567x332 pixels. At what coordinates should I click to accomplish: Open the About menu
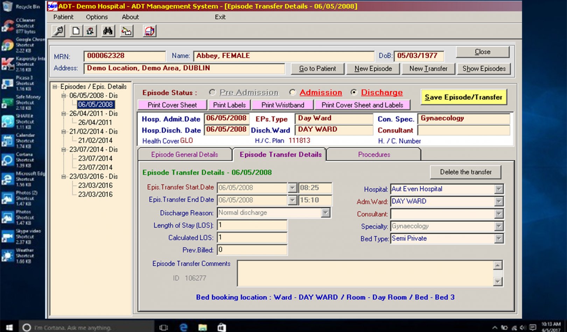130,17
